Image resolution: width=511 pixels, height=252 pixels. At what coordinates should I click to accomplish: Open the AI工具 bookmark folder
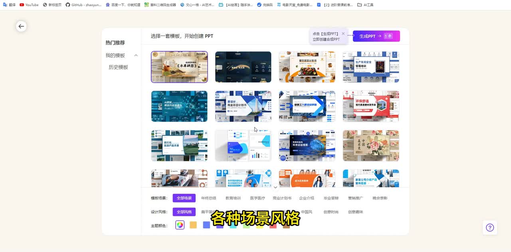coord(365,5)
